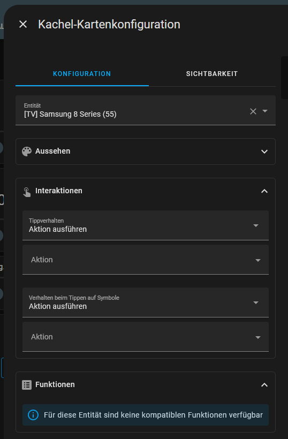This screenshot has height=439, width=288.
Task: Collapse the Funktionen section chevron
Action: point(264,385)
